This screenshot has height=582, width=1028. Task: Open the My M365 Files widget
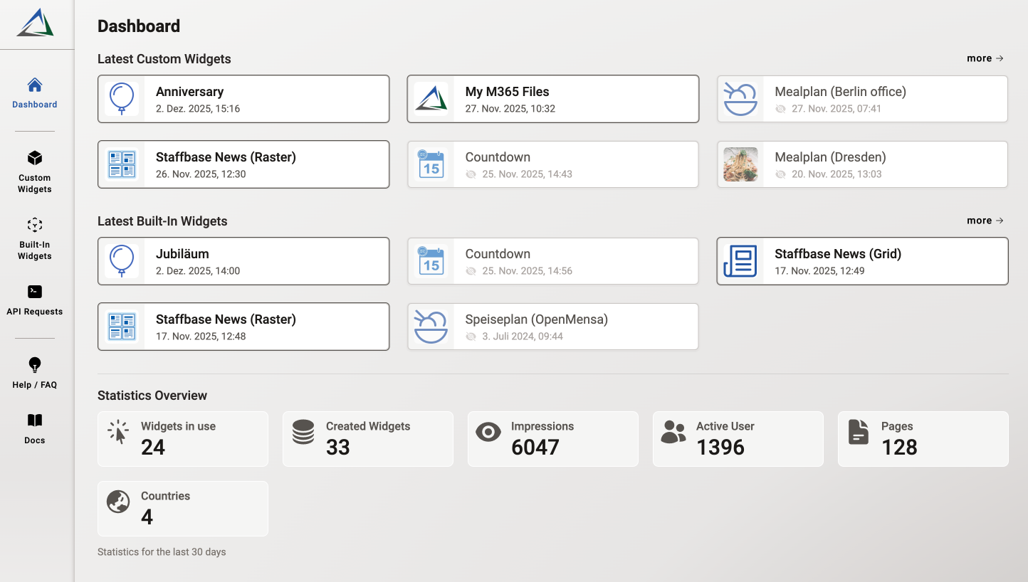(x=552, y=99)
